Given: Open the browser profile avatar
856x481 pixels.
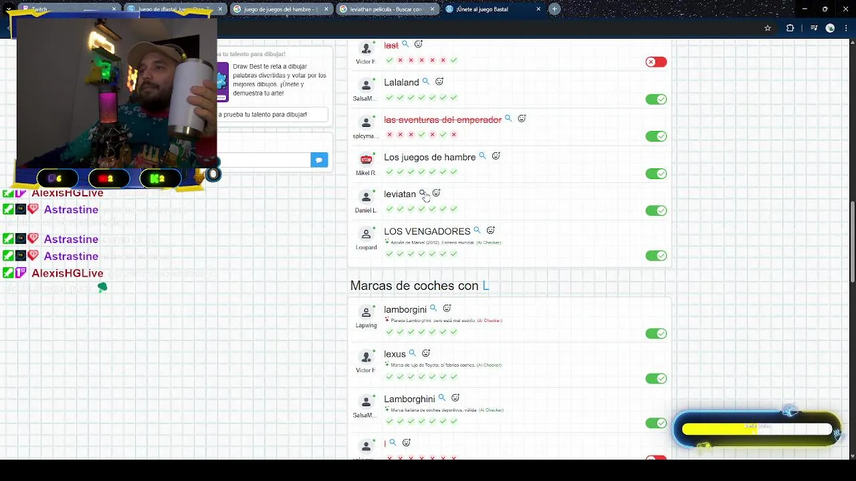Looking at the screenshot, I should [830, 28].
